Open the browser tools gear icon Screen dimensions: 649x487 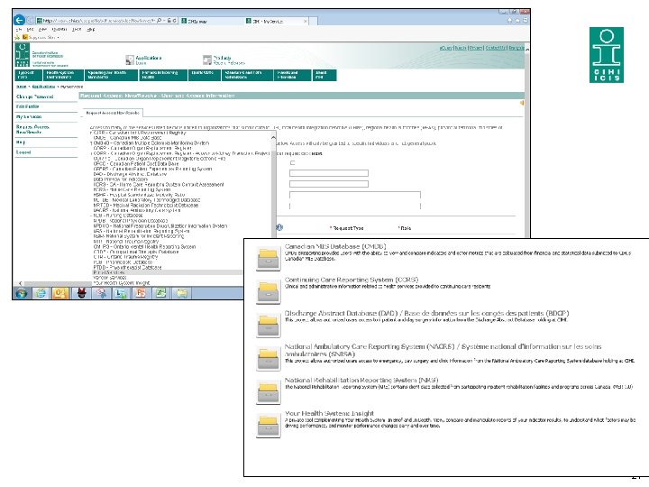click(526, 20)
